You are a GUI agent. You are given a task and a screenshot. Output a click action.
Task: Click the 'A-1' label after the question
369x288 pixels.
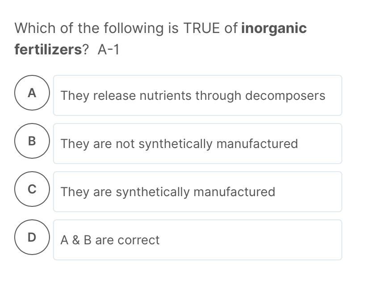[x=109, y=49]
